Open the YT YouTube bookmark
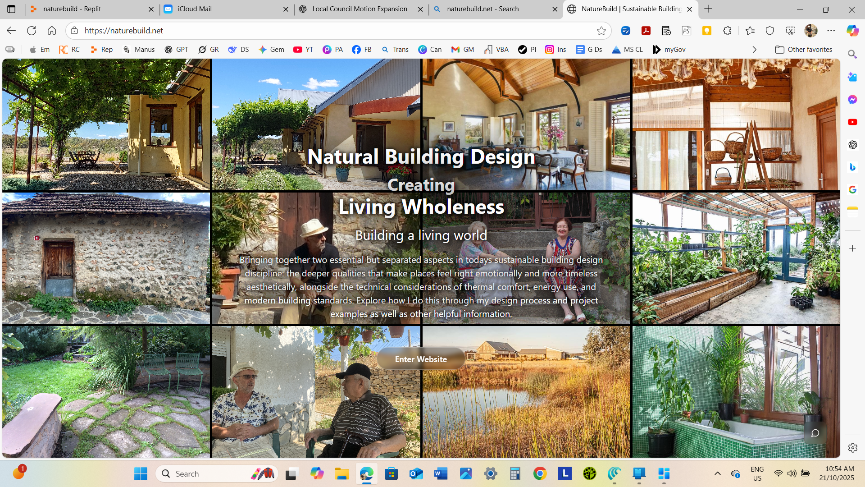This screenshot has height=487, width=865. click(303, 50)
